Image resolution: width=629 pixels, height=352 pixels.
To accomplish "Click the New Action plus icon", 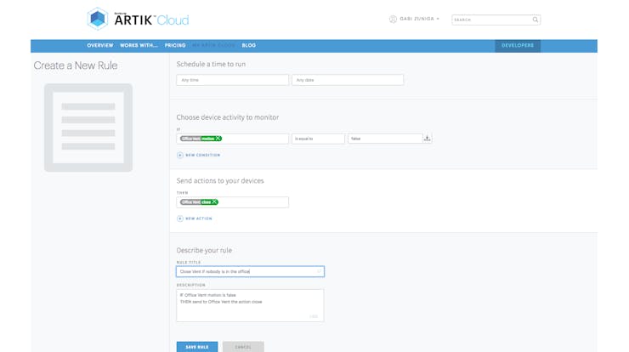I will (x=179, y=219).
